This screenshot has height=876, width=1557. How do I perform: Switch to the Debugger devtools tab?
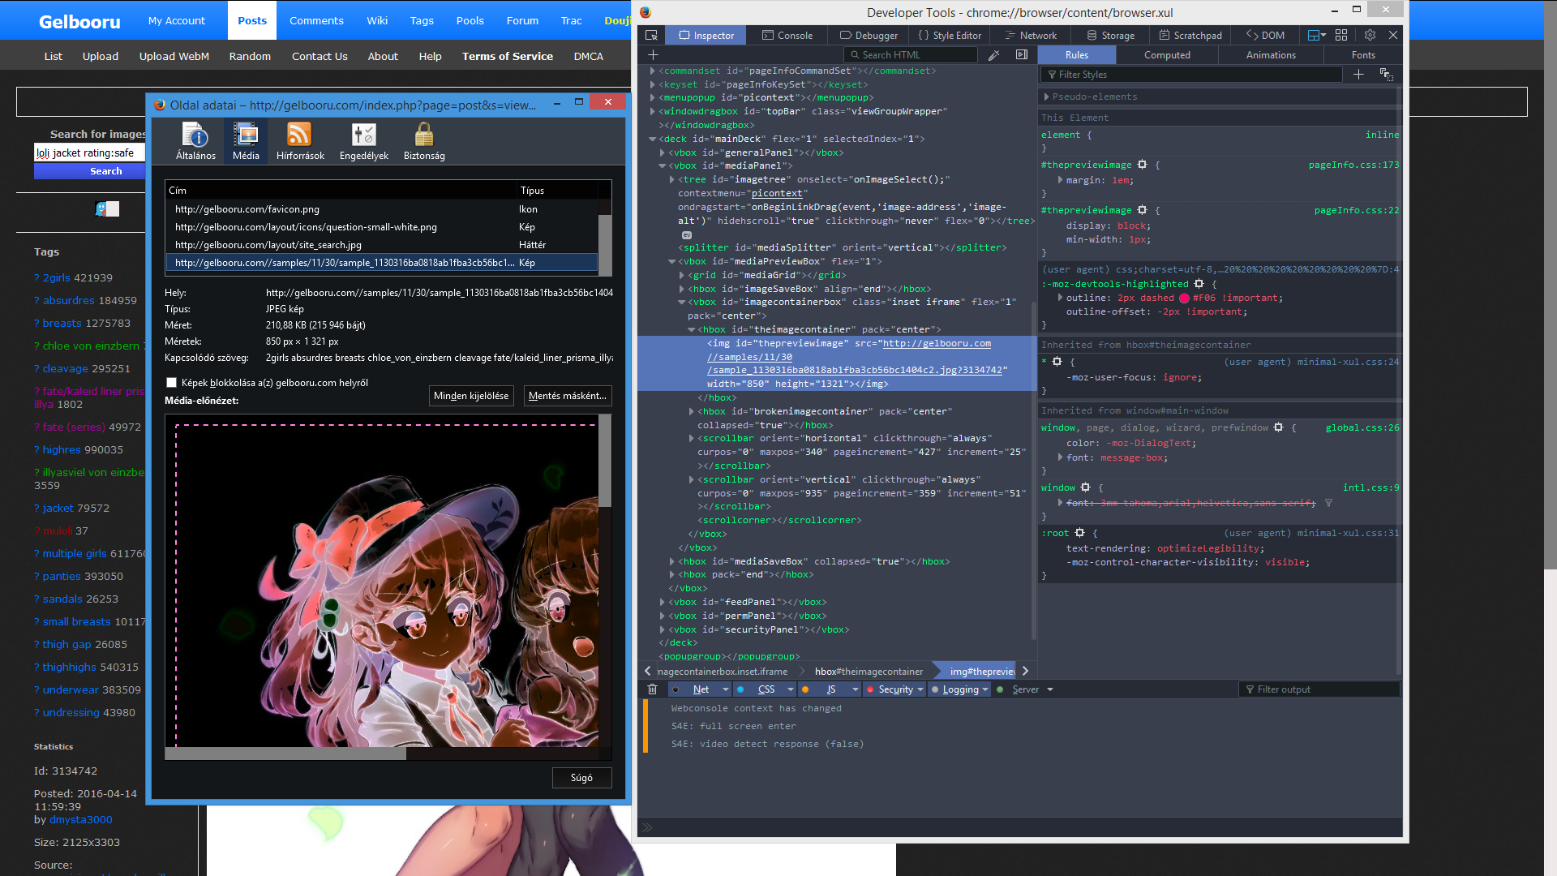[x=869, y=36]
